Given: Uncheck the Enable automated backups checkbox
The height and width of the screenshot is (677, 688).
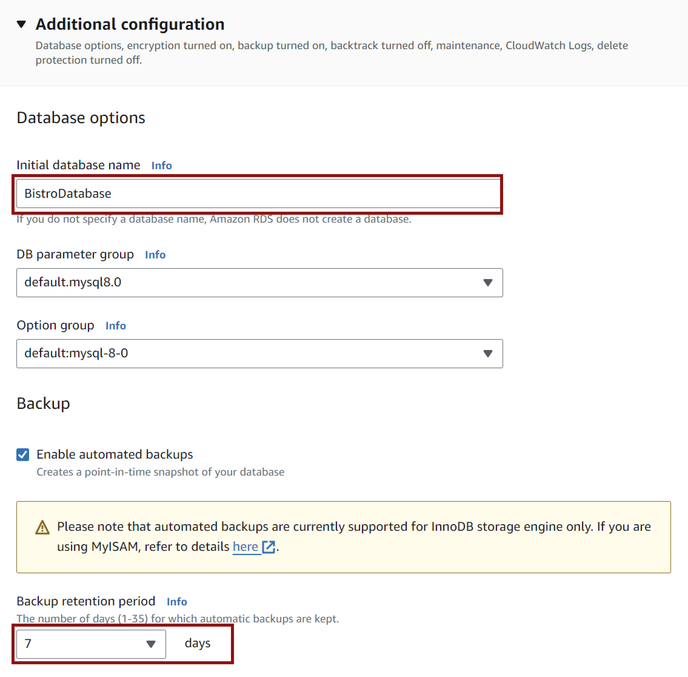Looking at the screenshot, I should (23, 454).
